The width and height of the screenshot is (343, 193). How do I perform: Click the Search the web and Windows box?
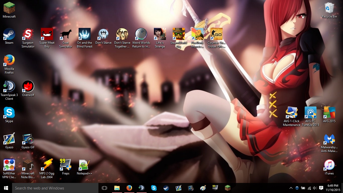click(55, 188)
